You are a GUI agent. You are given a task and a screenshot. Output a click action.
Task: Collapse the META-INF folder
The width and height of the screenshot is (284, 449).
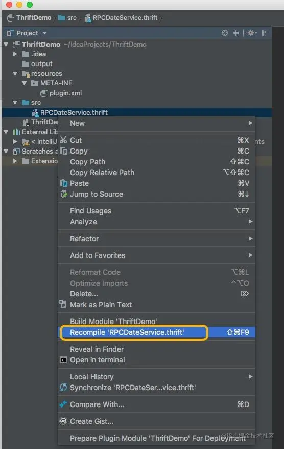click(25, 83)
